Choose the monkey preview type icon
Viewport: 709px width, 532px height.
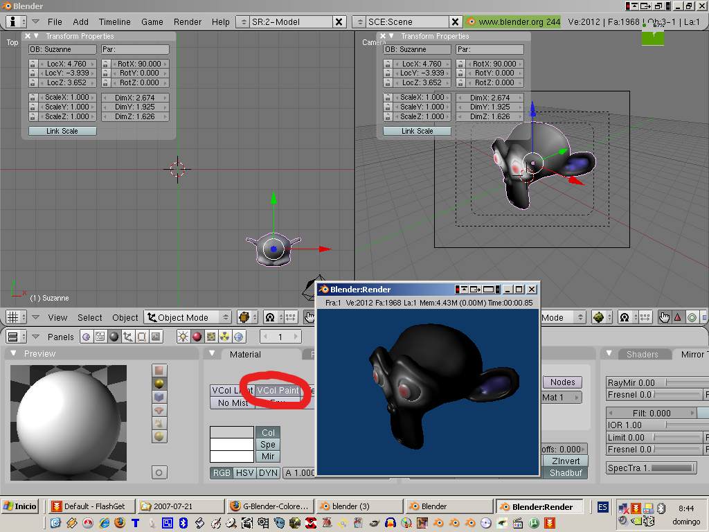pyautogui.click(x=159, y=411)
